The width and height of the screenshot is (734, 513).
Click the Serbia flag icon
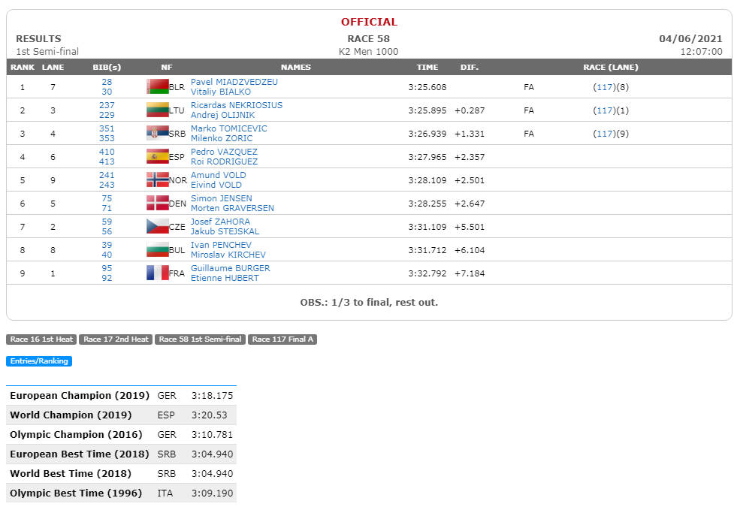click(157, 134)
